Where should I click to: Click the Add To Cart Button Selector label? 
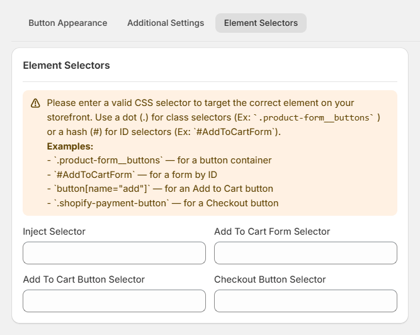pos(84,279)
